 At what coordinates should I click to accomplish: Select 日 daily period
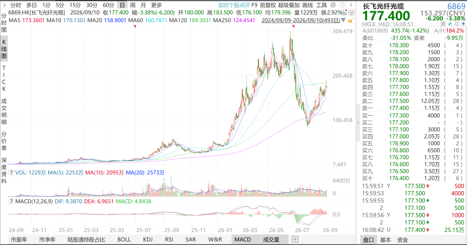click(122, 5)
